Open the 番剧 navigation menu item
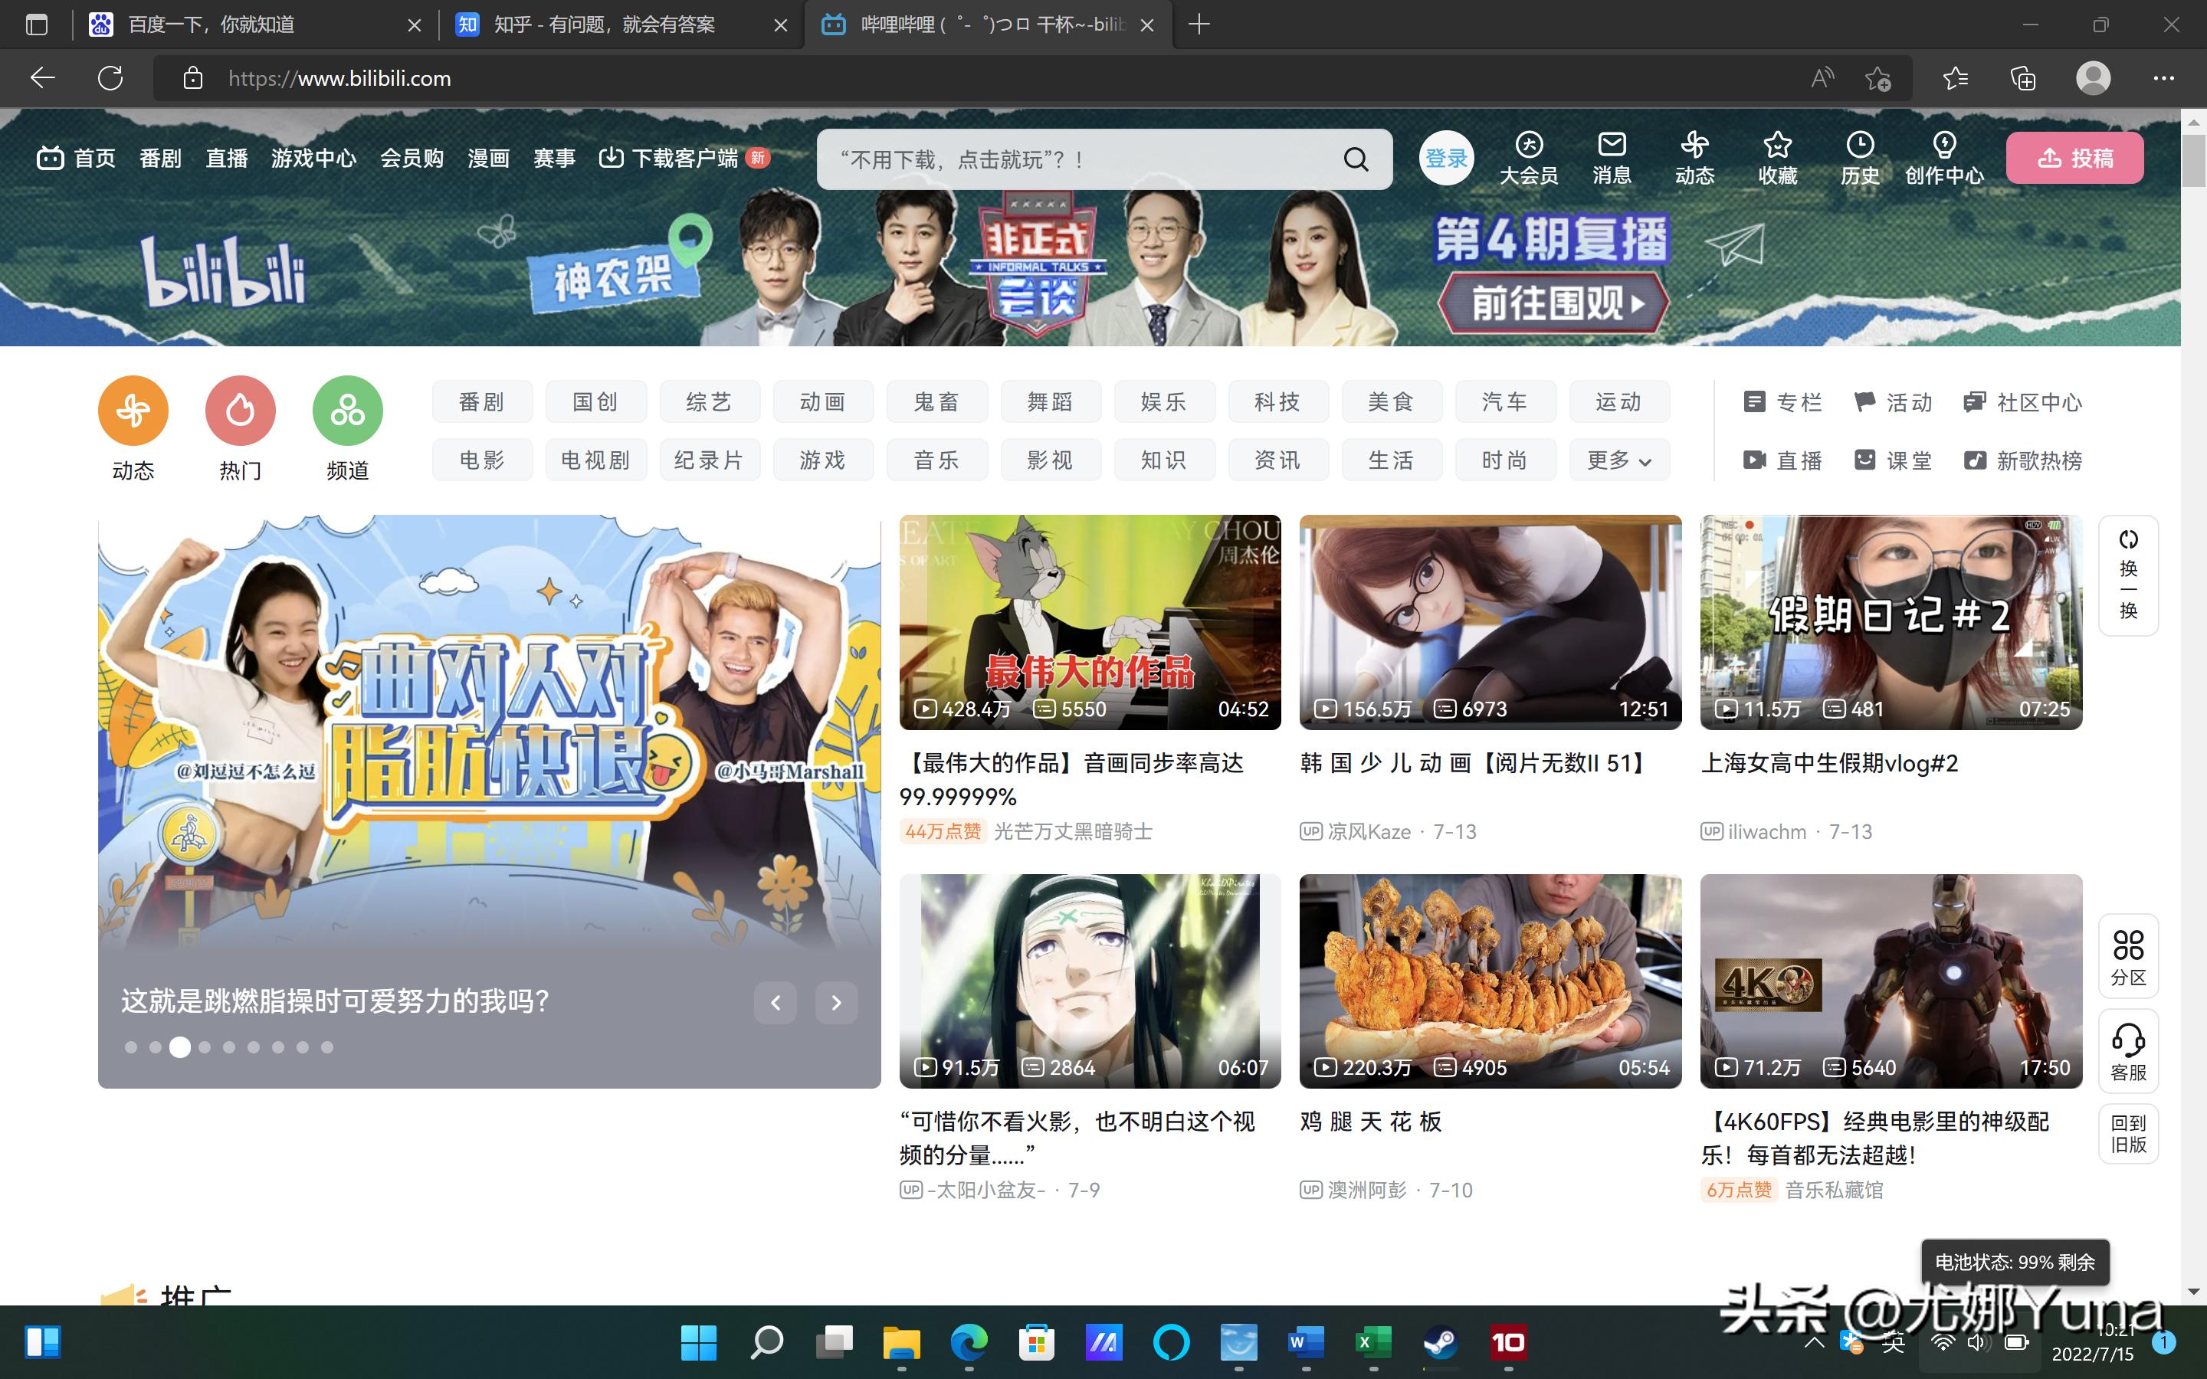The width and height of the screenshot is (2207, 1379). click(160, 157)
